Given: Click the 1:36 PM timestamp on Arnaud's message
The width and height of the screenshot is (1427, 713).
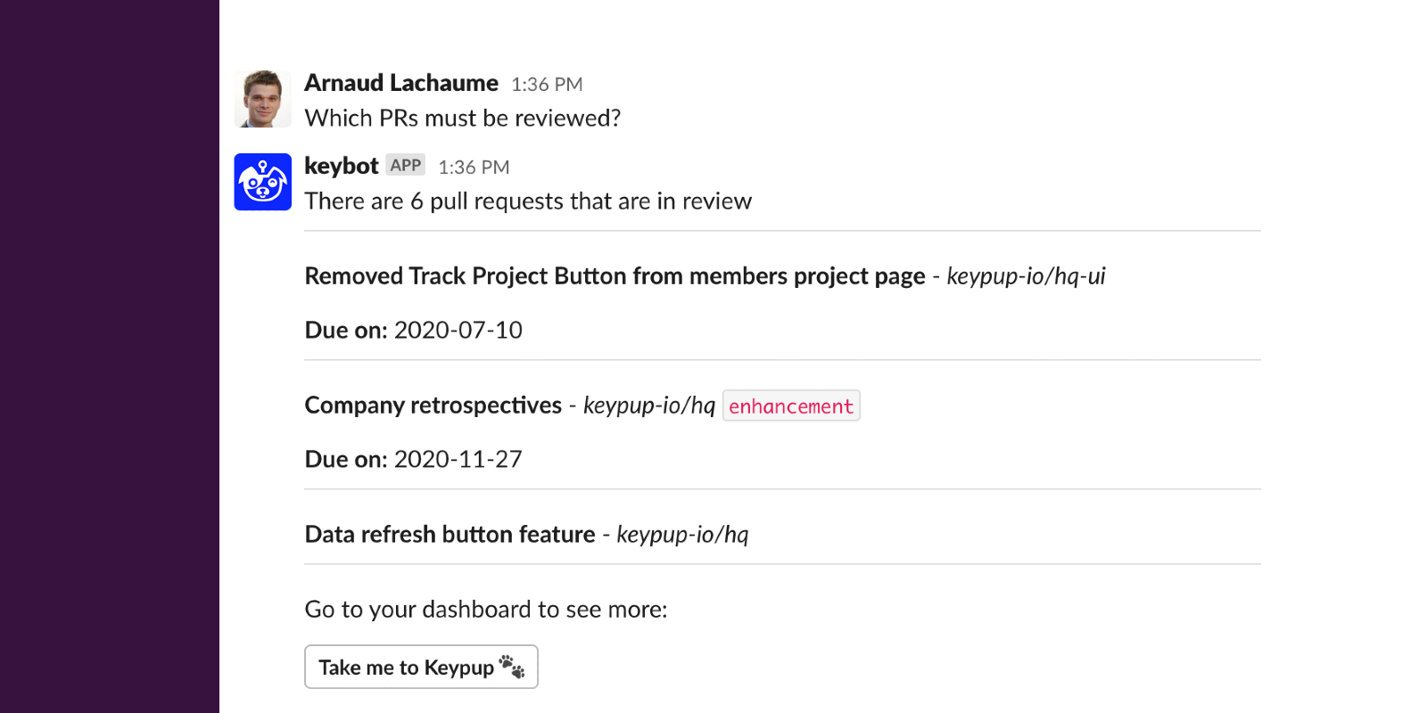Looking at the screenshot, I should tap(546, 84).
